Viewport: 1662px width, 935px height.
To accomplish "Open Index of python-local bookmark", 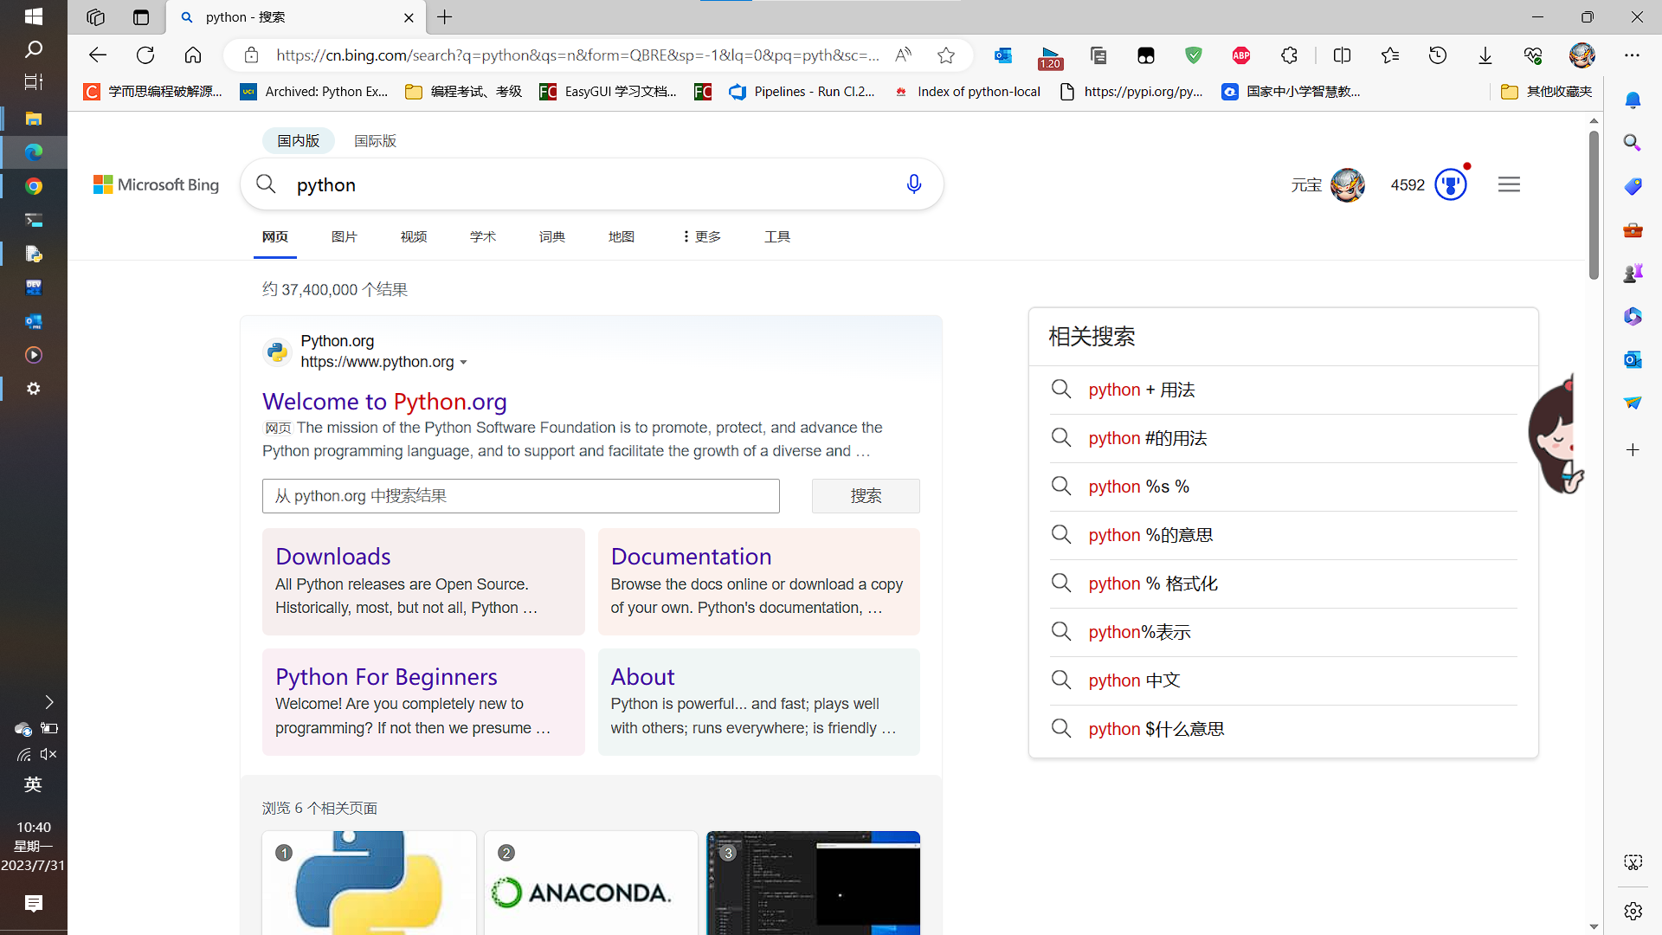I will click(967, 92).
